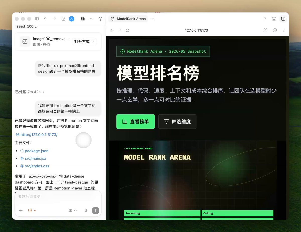Screen dimensions: 301x232
Task: Go forward in the chat panel
Action: click(x=54, y=19)
